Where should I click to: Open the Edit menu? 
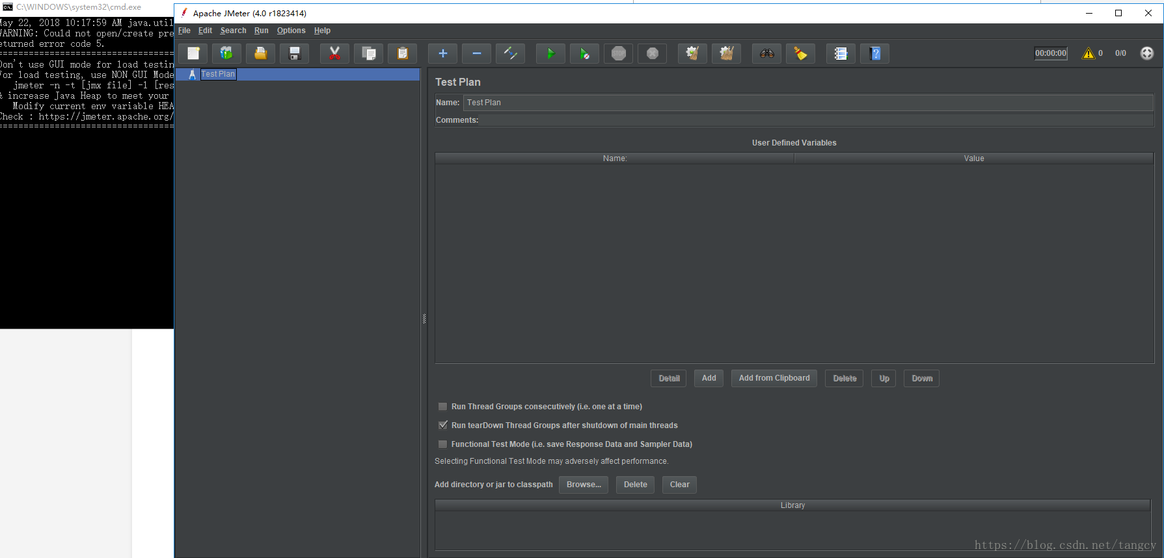coord(205,31)
